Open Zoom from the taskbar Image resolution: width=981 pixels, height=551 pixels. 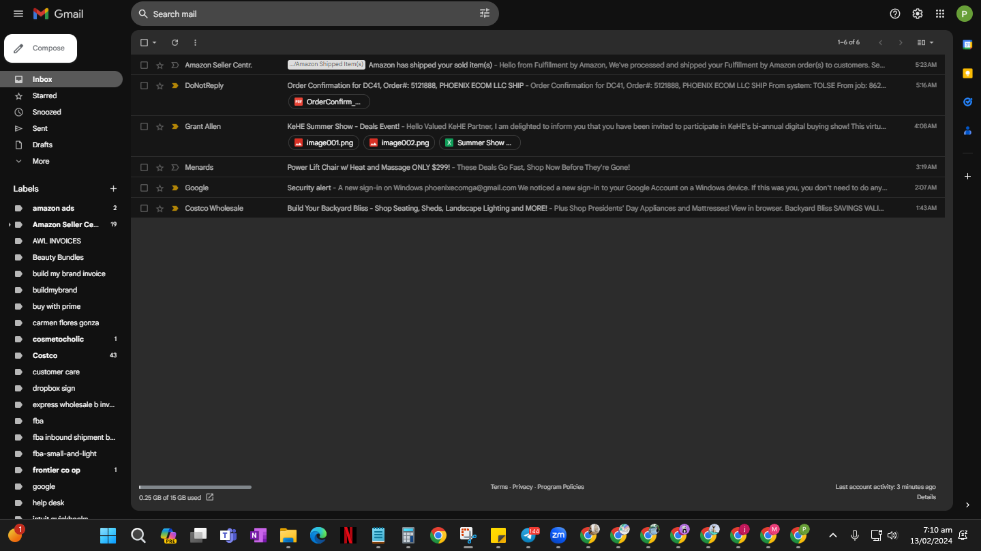pos(558,535)
